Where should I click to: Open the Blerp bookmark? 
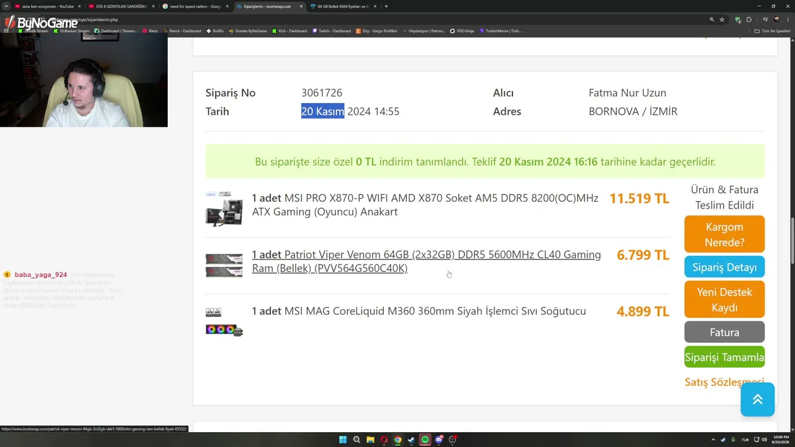pyautogui.click(x=150, y=31)
